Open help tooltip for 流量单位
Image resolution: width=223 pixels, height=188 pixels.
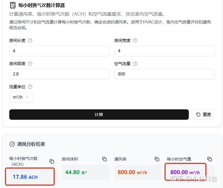tap(30, 87)
